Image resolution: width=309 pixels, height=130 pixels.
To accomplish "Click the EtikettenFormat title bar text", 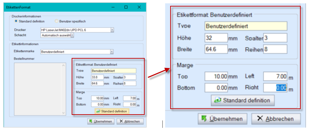I will pyautogui.click(x=18, y=8).
